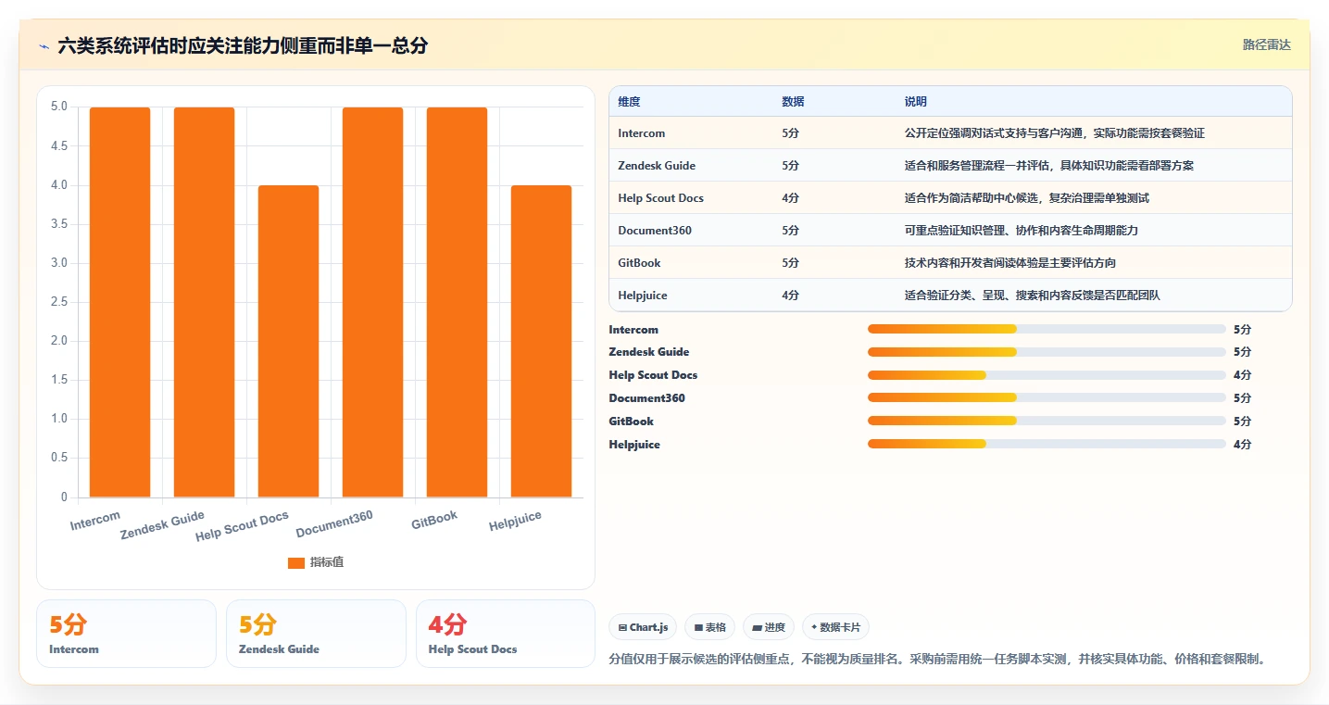This screenshot has height=705, width=1329.
Task: Click Zendesk Guide cell in the table
Action: pos(657,166)
